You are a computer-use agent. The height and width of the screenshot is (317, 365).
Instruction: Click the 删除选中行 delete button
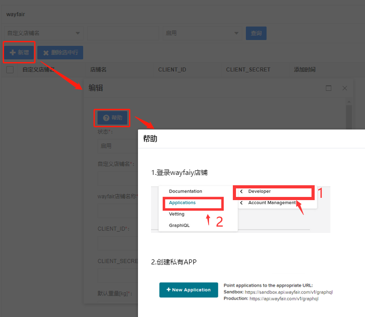point(60,53)
